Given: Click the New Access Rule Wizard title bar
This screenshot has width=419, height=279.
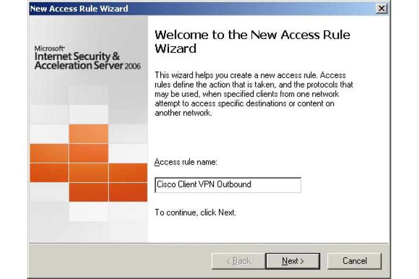Looking at the screenshot, I should tap(200, 8).
